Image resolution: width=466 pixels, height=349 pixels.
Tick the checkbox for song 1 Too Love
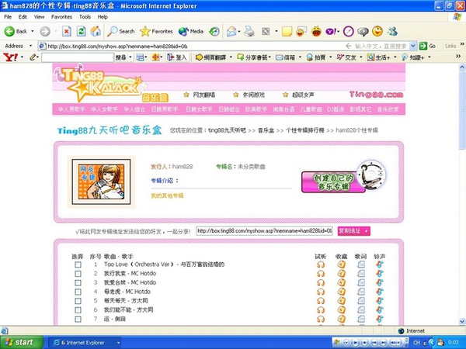click(78, 264)
